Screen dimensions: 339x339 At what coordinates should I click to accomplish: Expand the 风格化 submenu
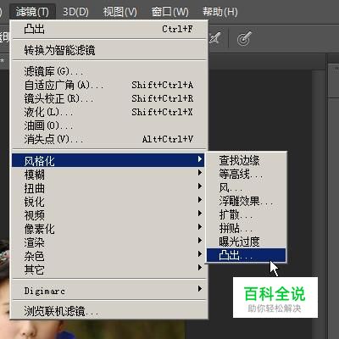point(108,160)
